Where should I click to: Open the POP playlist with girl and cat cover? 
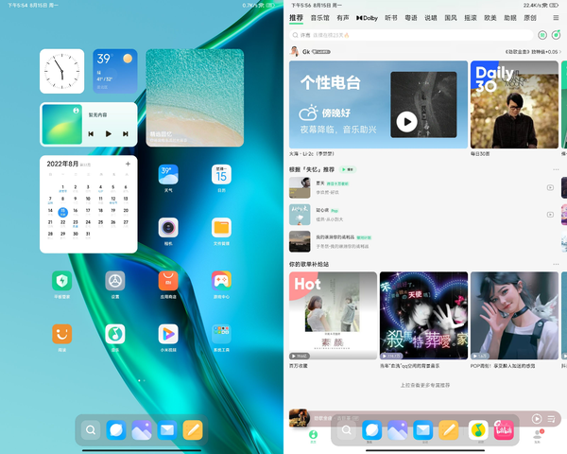[514, 316]
